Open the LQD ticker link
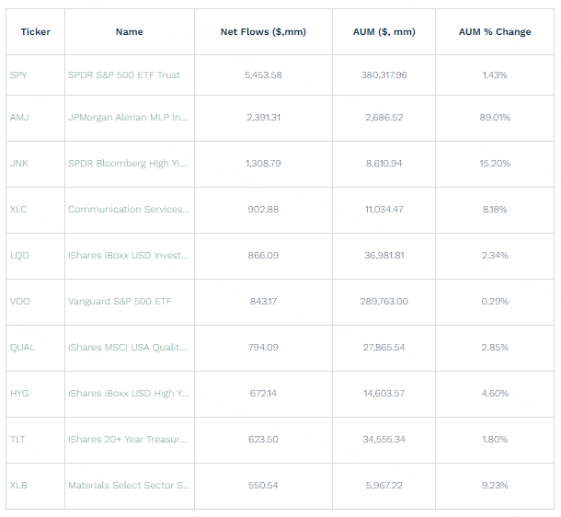 [x=19, y=256]
